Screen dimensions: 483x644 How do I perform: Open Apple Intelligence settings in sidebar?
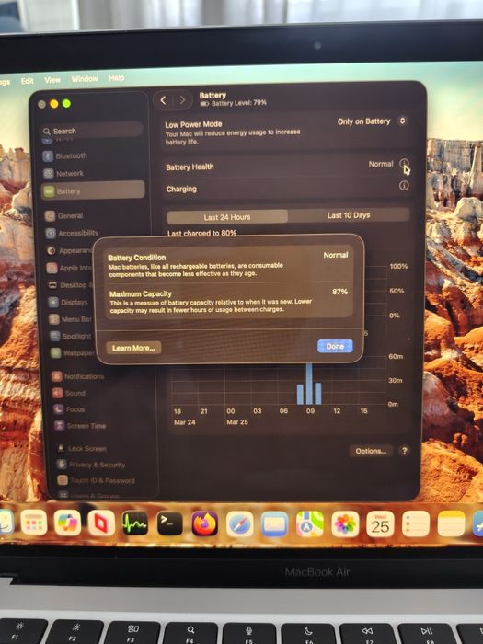click(x=69, y=269)
